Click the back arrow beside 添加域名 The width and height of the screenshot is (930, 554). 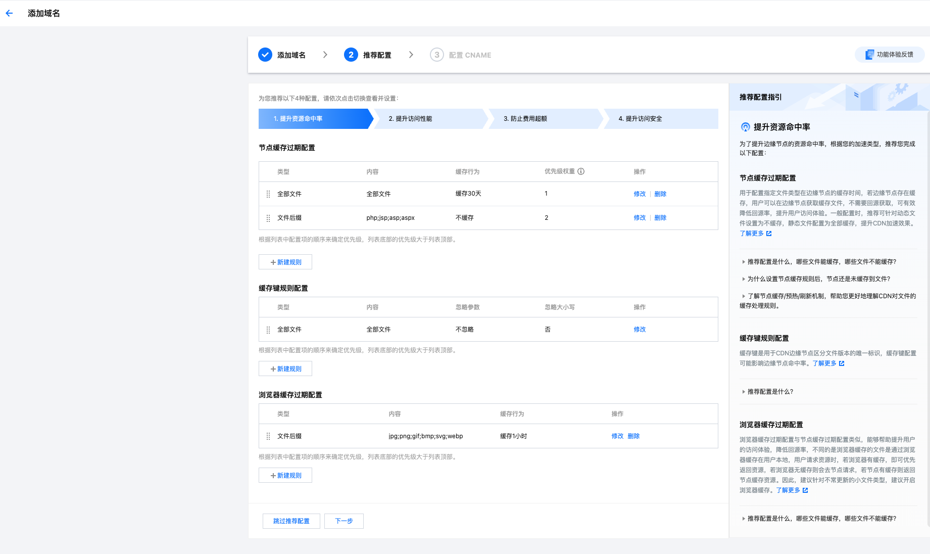coord(9,14)
